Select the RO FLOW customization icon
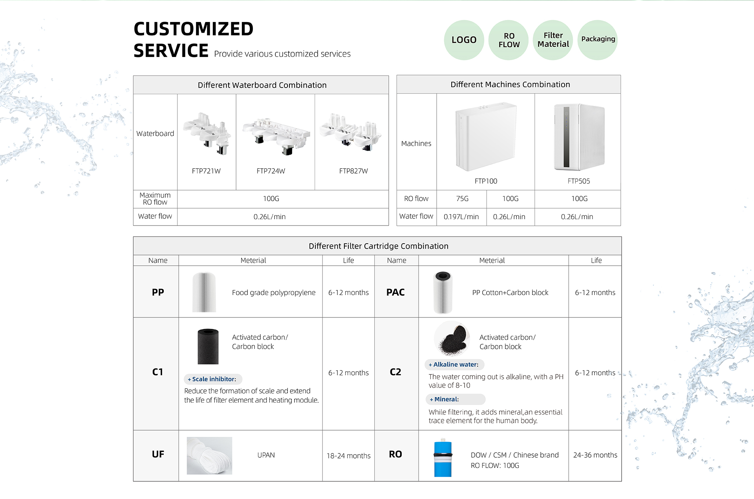The height and width of the screenshot is (499, 754). point(507,39)
